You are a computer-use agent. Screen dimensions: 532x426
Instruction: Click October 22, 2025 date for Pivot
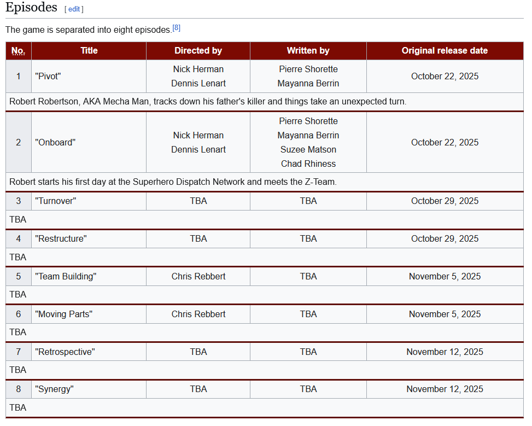[x=445, y=77]
